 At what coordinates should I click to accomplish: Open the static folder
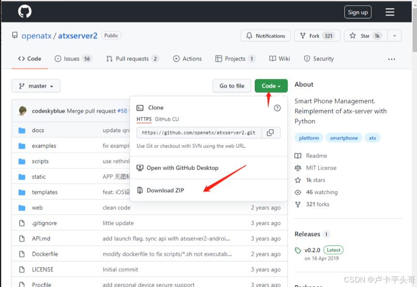39,177
